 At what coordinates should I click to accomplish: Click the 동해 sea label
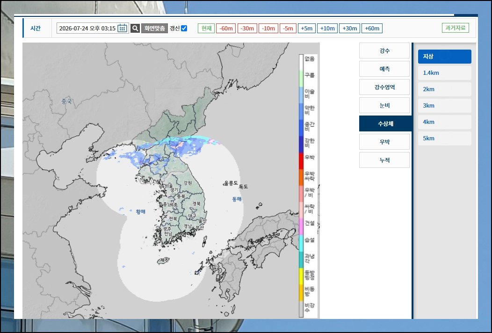click(x=237, y=199)
